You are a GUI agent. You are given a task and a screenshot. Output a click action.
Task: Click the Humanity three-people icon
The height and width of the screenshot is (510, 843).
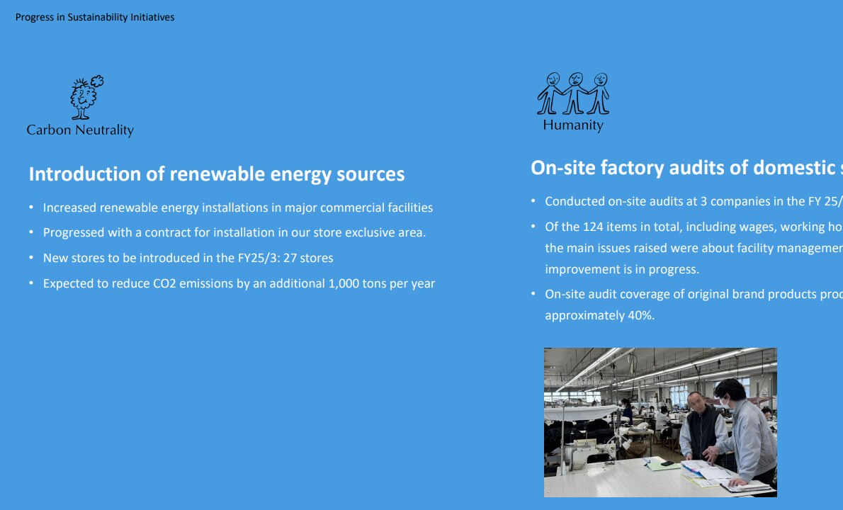[573, 93]
